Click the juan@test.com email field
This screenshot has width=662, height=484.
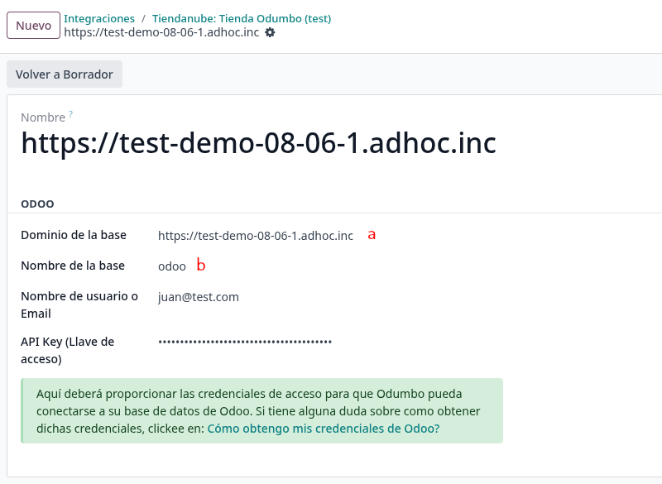point(199,297)
